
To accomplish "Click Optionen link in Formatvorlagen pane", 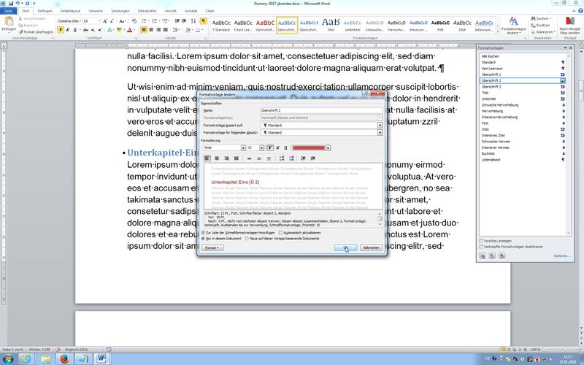I will [561, 255].
